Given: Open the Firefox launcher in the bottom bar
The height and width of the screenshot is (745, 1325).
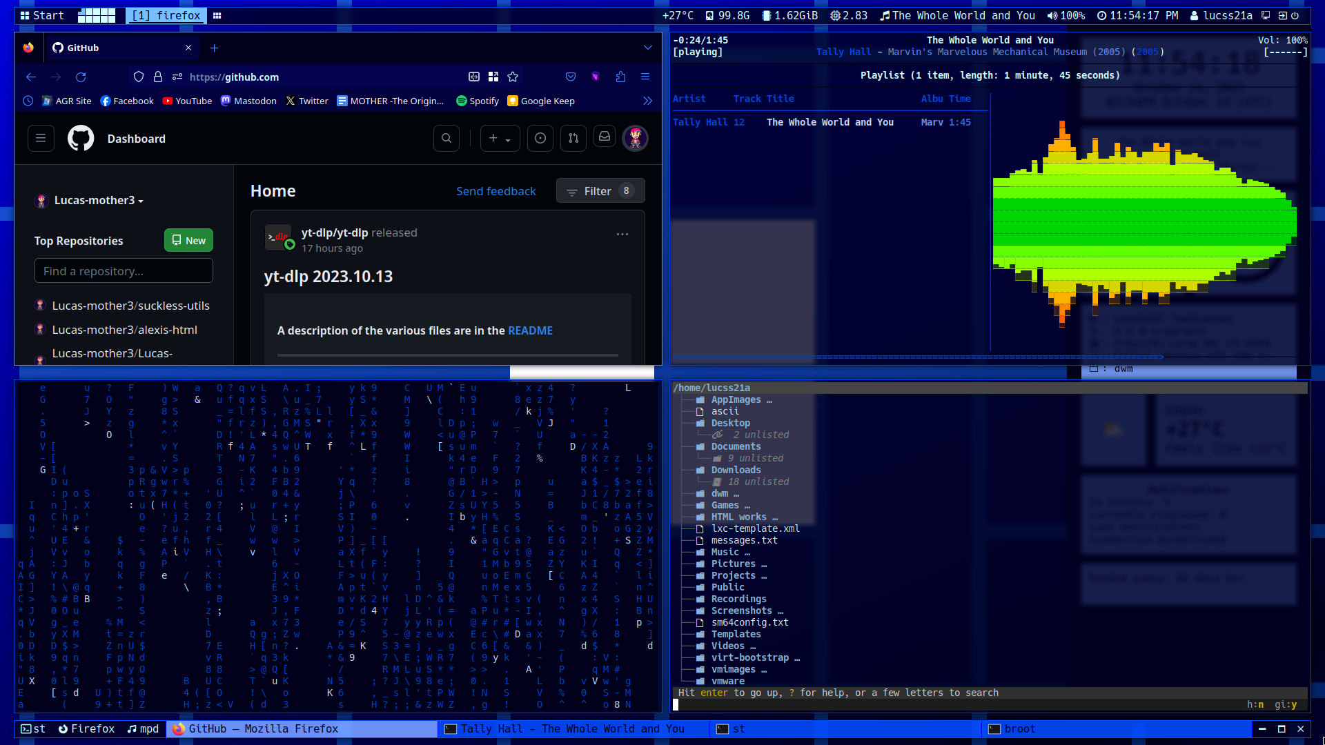Looking at the screenshot, I should 86,729.
